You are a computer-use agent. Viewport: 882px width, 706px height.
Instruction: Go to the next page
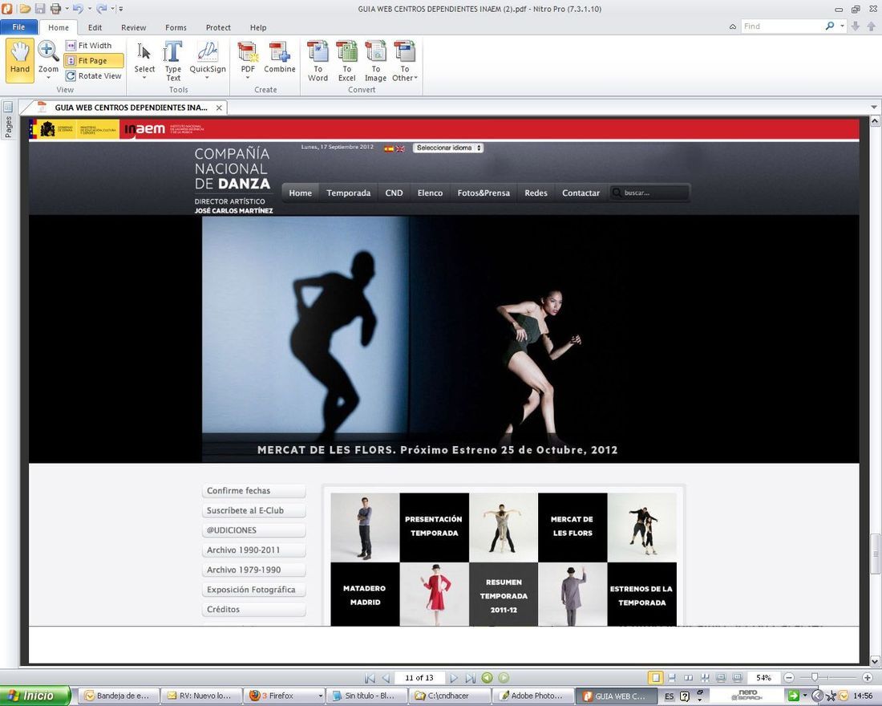[454, 678]
